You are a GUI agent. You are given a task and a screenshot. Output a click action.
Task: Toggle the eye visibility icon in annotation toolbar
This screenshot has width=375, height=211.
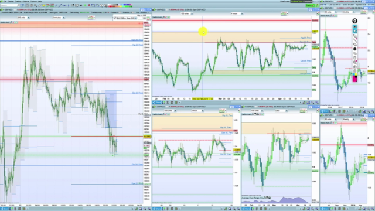coord(354,27)
